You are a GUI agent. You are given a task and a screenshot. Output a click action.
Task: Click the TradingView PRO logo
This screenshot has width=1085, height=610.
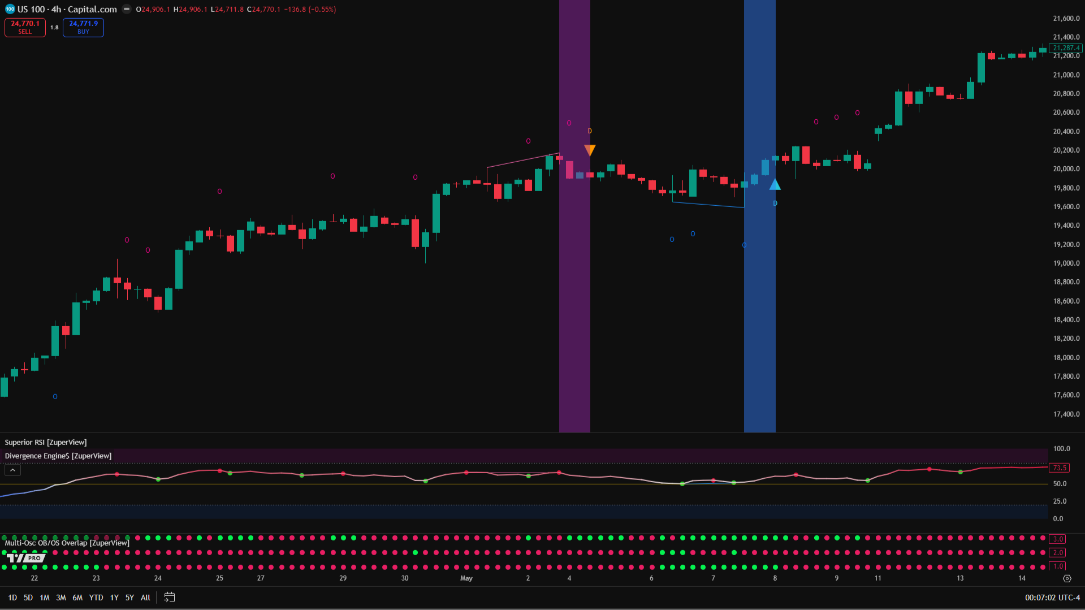coord(26,558)
